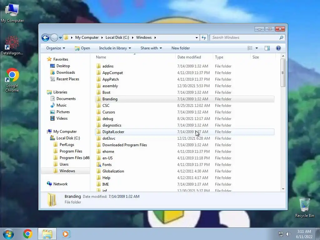Sort by the Size column header

pos(263,57)
